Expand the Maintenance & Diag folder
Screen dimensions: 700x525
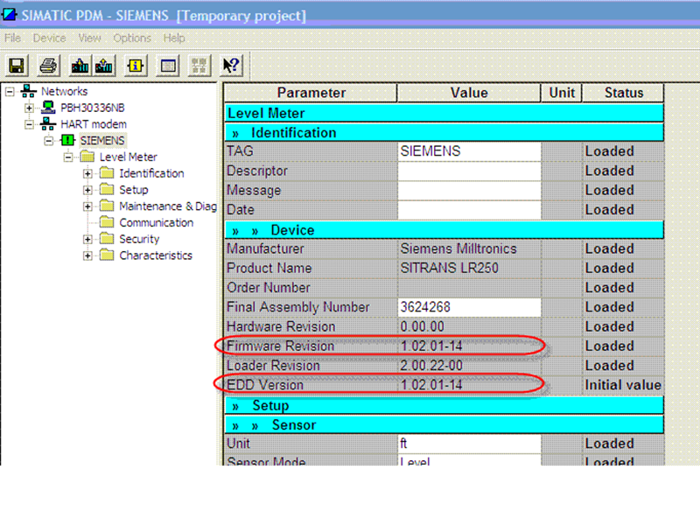(87, 206)
